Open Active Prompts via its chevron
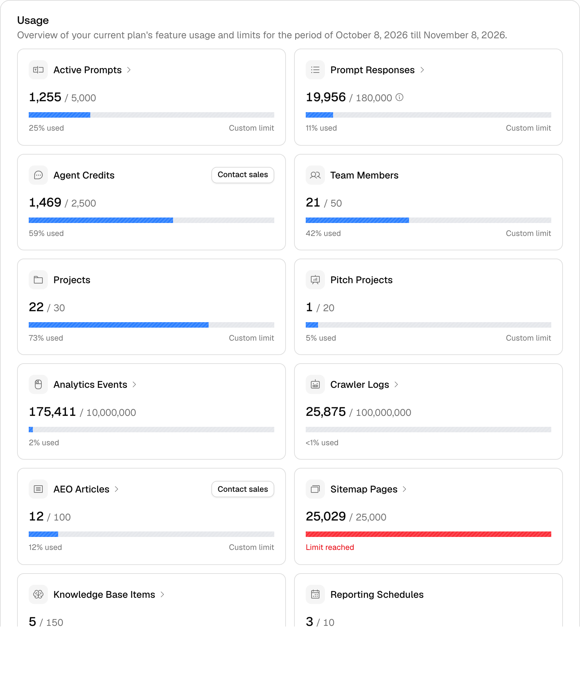The height and width of the screenshot is (684, 580). click(x=129, y=70)
